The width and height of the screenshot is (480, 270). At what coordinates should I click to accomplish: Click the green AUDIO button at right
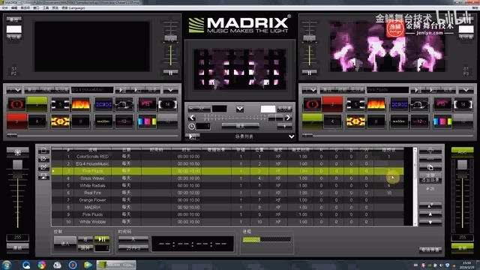pyautogui.click(x=462, y=151)
